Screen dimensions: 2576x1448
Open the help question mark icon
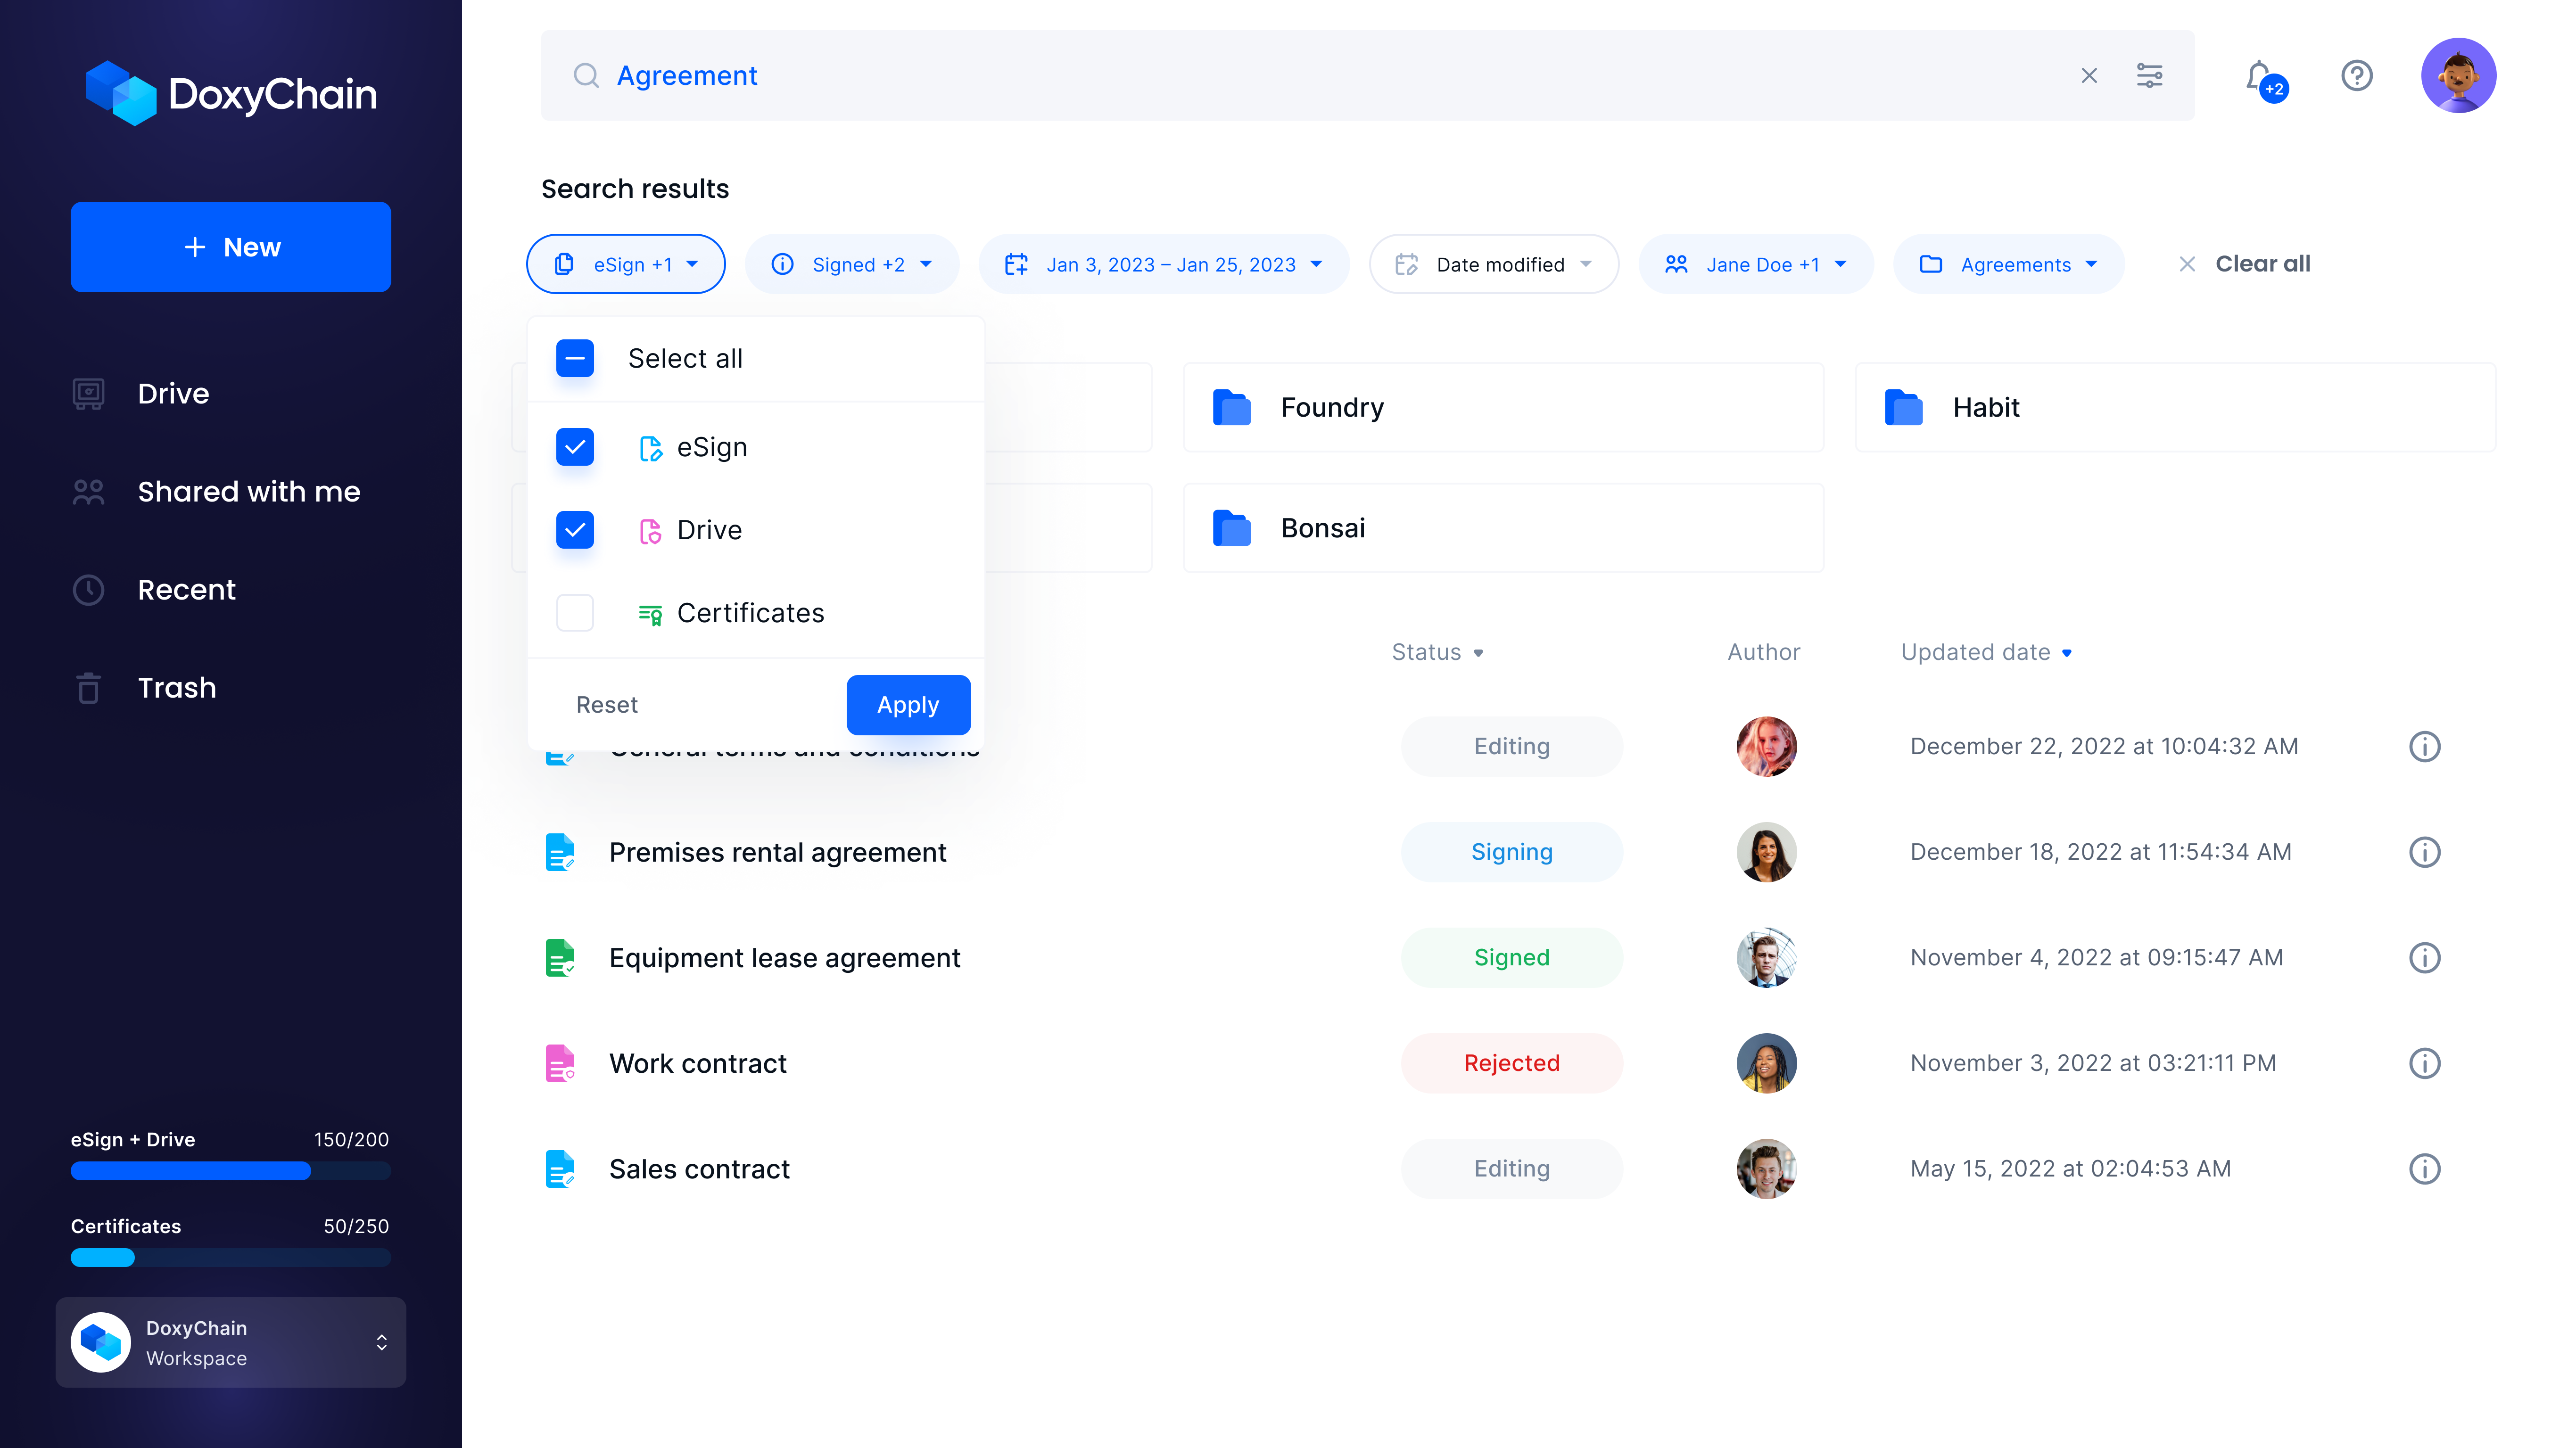click(x=2357, y=75)
